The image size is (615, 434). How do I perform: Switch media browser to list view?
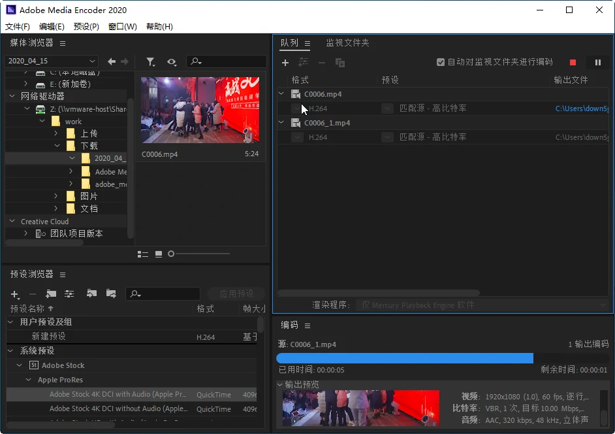[143, 254]
